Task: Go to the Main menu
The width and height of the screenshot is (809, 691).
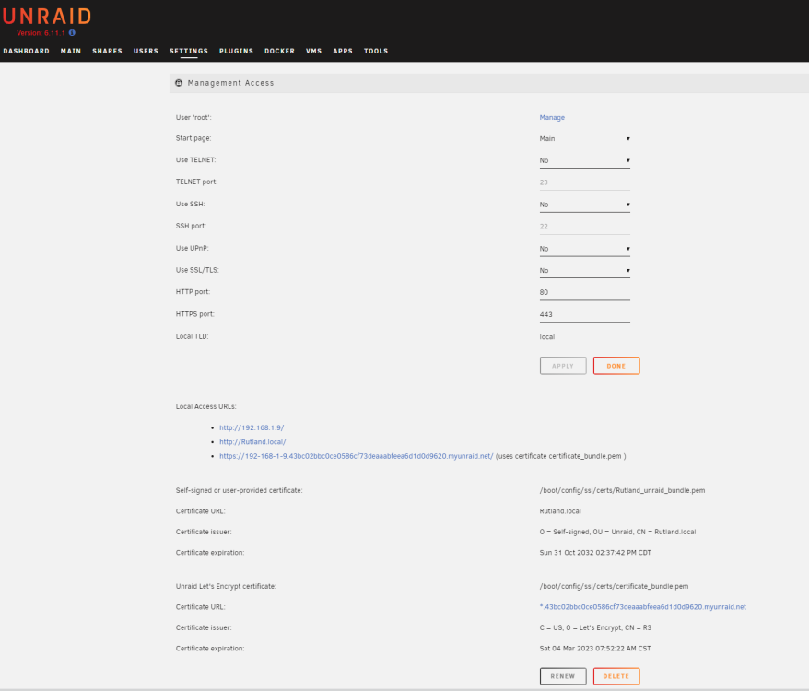Action: 71,51
